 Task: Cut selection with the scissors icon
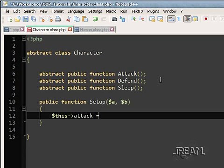click(x=69, y=19)
